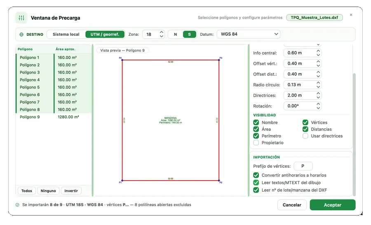Click the Prefijo de vértices input field
This screenshot has width=371, height=225.
(303, 166)
